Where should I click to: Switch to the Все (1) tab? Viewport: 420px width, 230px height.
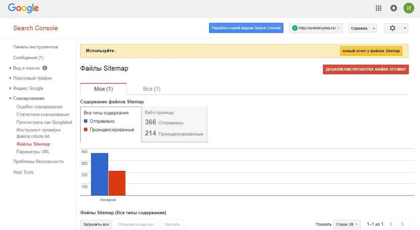point(151,89)
